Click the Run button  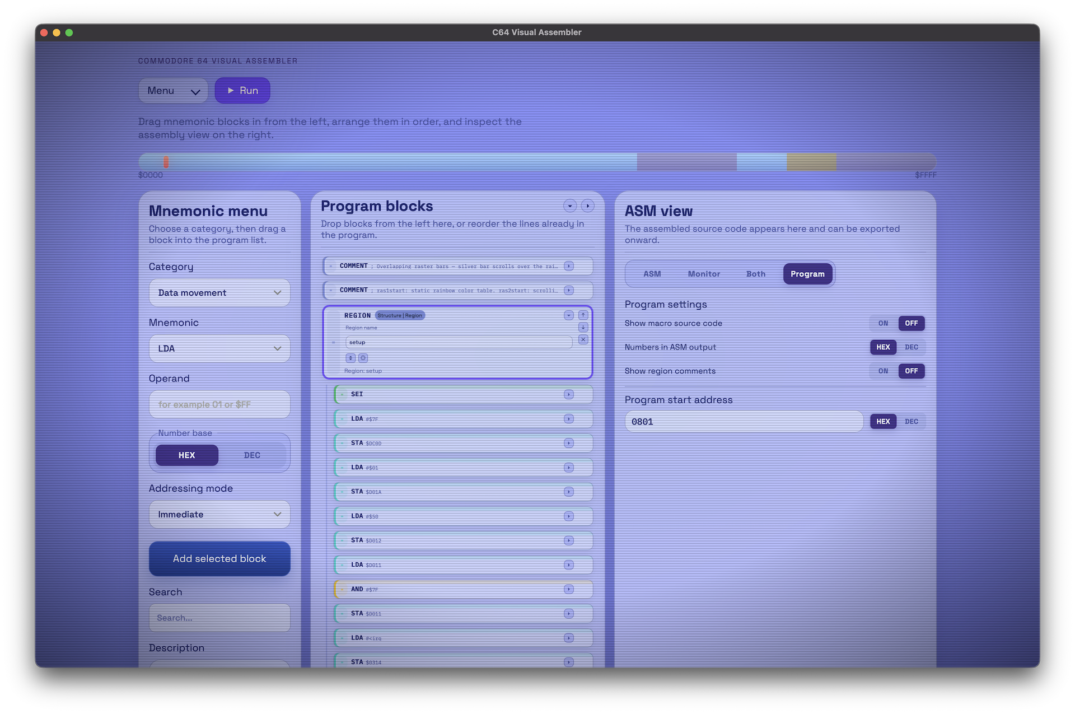point(242,91)
